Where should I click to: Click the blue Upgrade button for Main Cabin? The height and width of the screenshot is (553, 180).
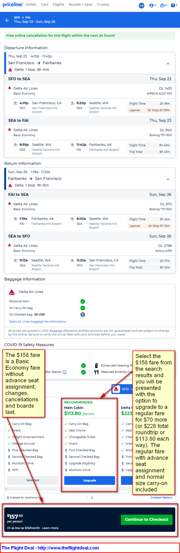(89, 480)
